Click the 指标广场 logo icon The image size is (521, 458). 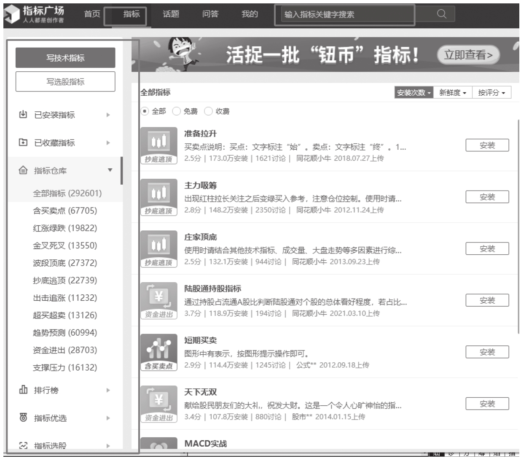click(12, 14)
